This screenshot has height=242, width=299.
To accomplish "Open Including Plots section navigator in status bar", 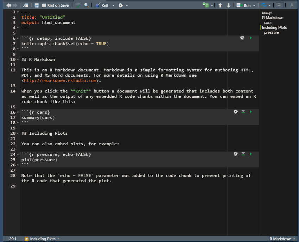I will 42,239.
